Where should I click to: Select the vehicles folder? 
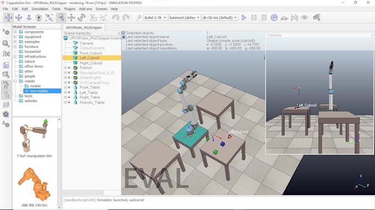(x=31, y=101)
